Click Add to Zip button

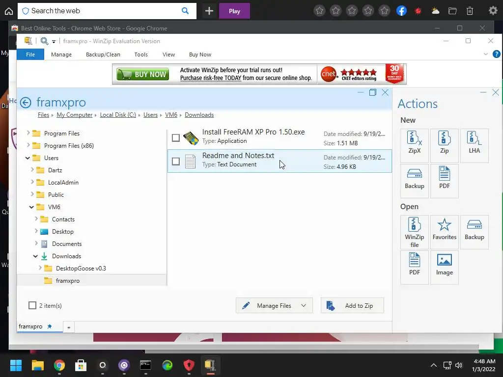(352, 305)
